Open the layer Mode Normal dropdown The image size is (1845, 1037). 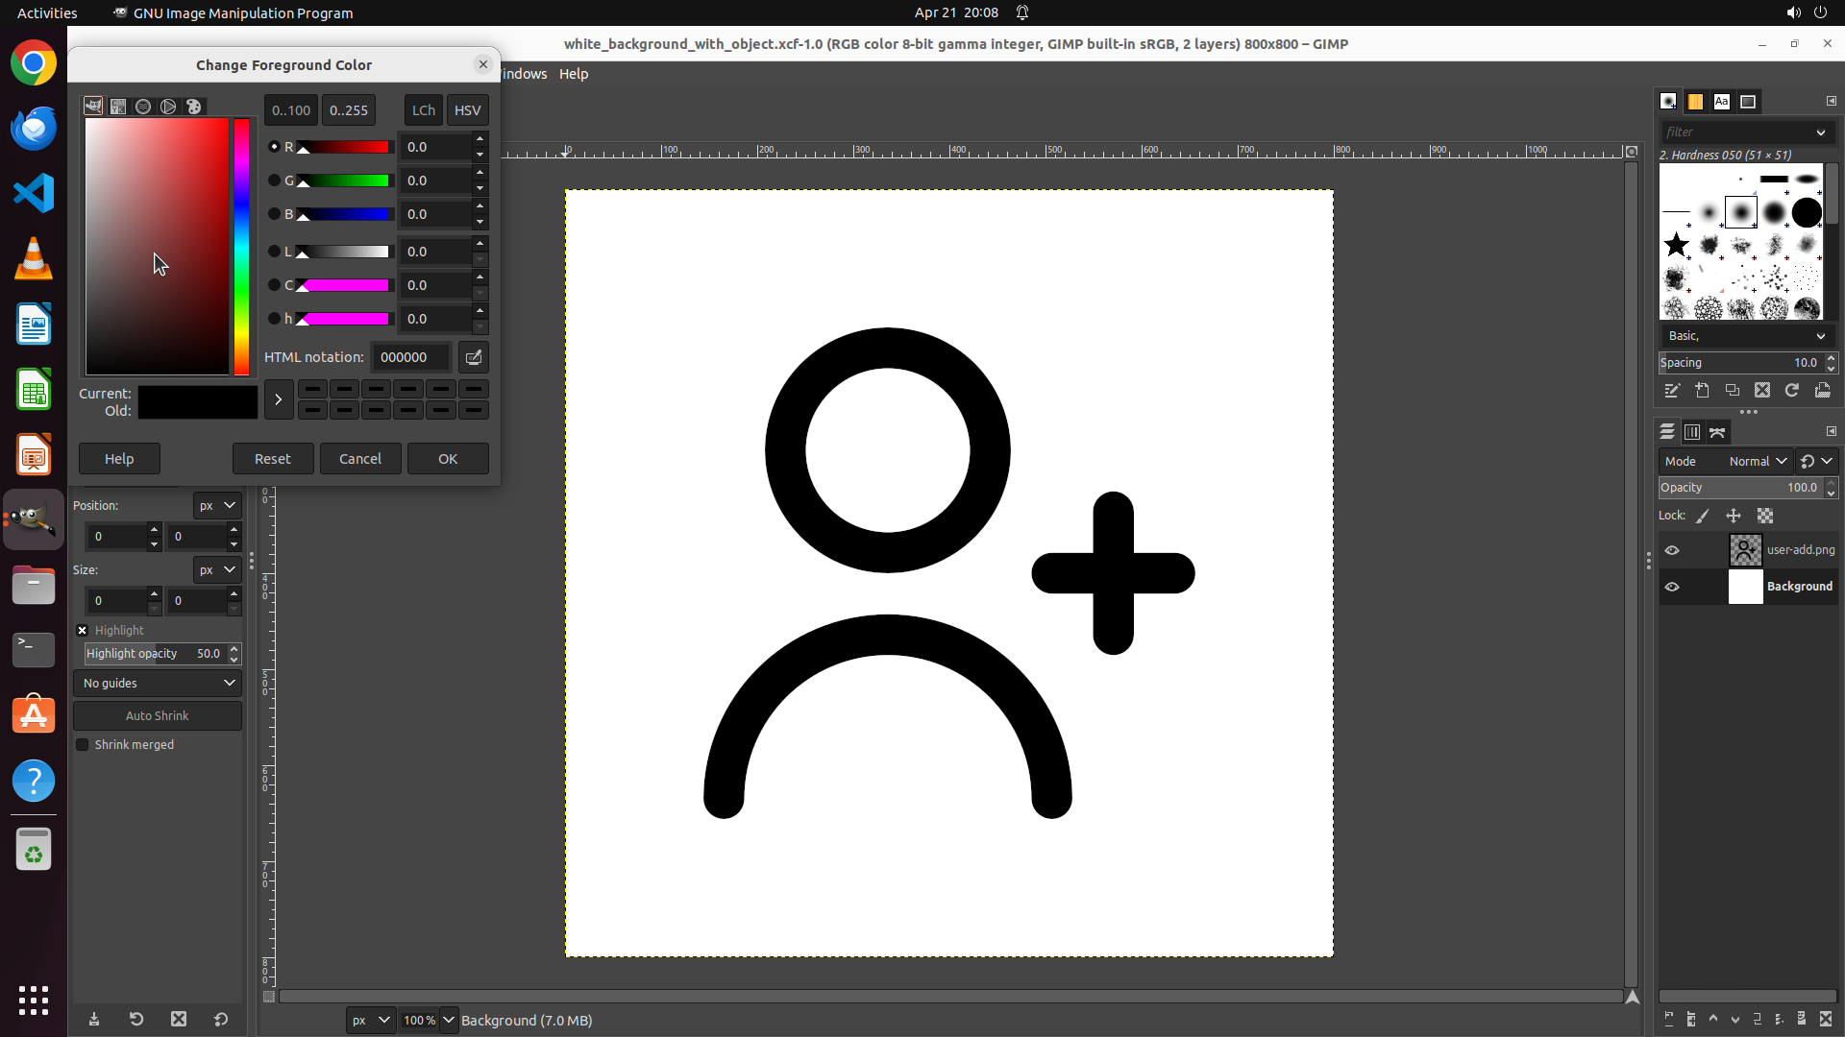tap(1758, 461)
